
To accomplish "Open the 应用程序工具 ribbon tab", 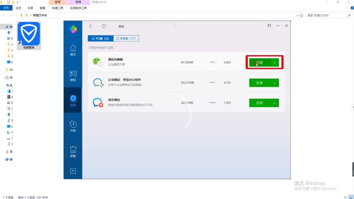I will (x=78, y=8).
